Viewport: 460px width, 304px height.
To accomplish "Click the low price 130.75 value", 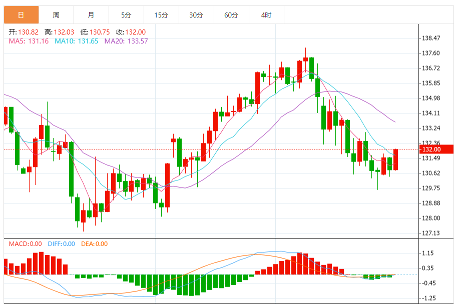I will (x=100, y=32).
